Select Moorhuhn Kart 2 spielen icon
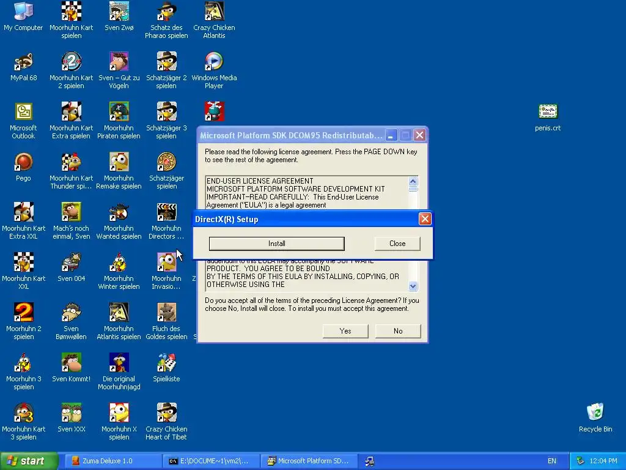This screenshot has width=626, height=470. point(71,70)
